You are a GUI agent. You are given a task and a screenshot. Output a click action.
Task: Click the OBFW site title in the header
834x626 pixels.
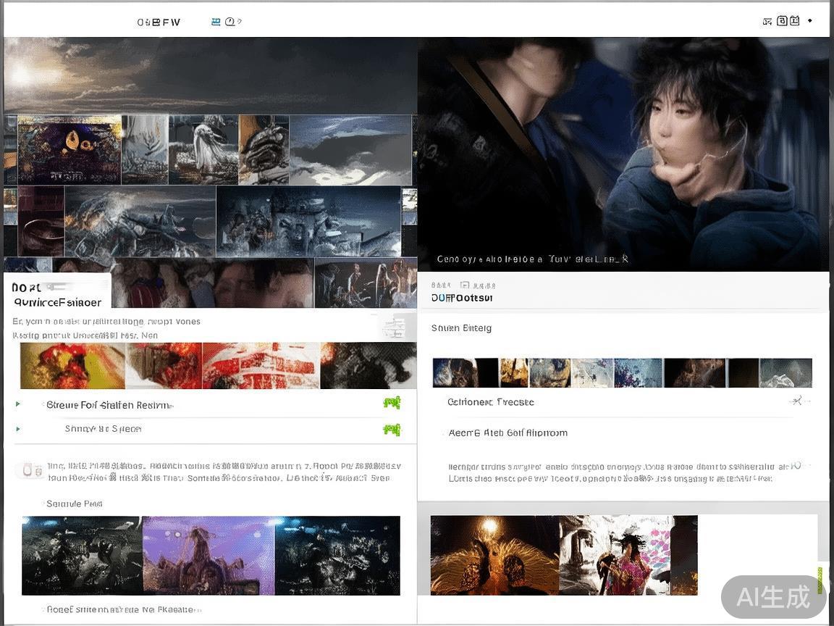point(159,22)
